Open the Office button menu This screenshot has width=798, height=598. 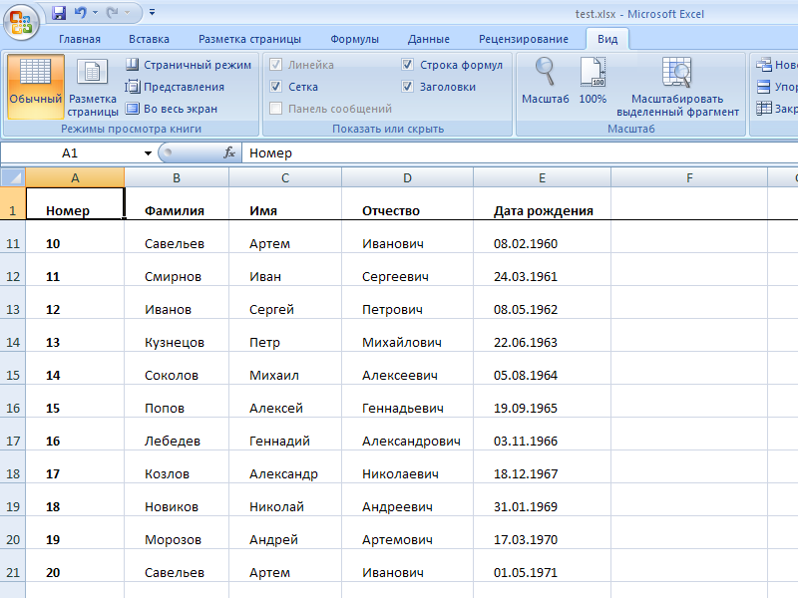(x=21, y=22)
